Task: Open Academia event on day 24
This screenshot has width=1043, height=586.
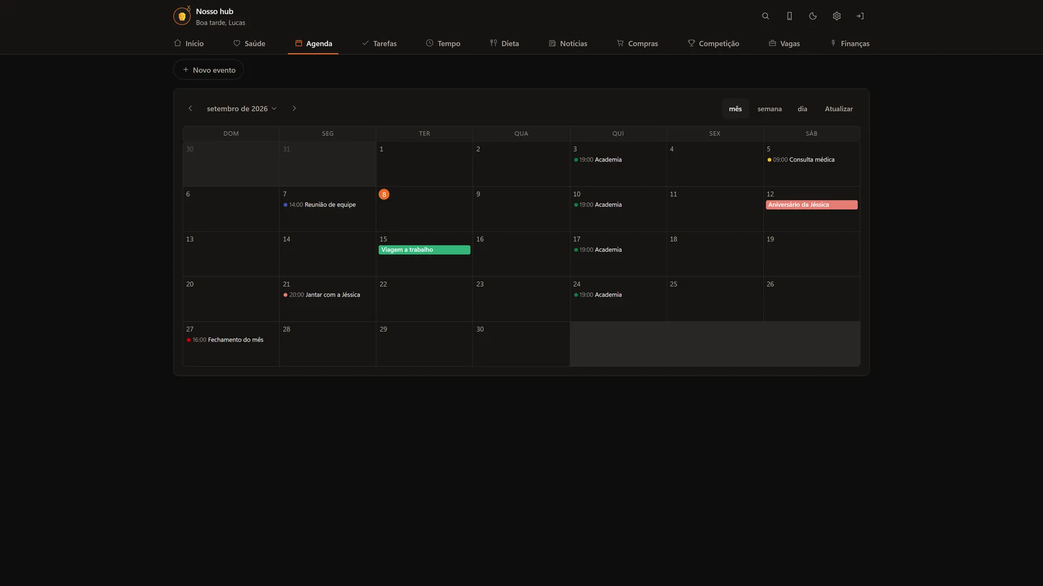Action: [x=598, y=295]
